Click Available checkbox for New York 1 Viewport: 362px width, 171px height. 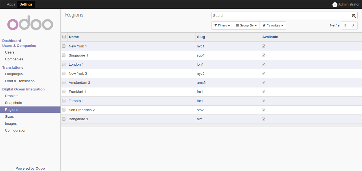pos(264,46)
